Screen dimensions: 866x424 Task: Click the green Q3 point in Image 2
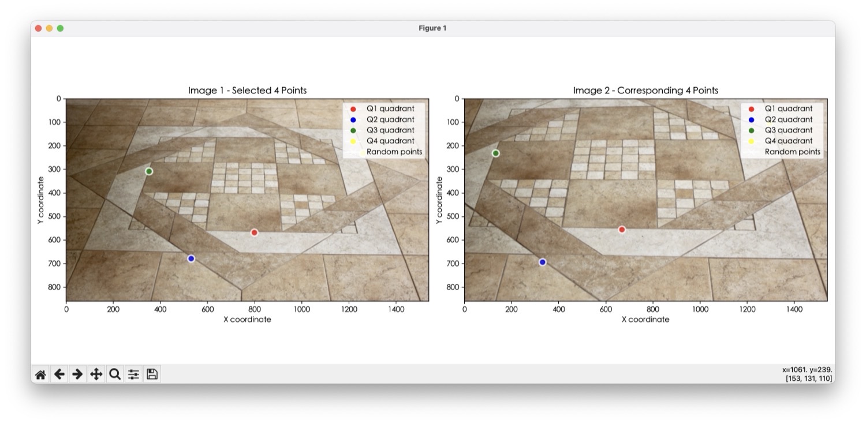(x=495, y=153)
